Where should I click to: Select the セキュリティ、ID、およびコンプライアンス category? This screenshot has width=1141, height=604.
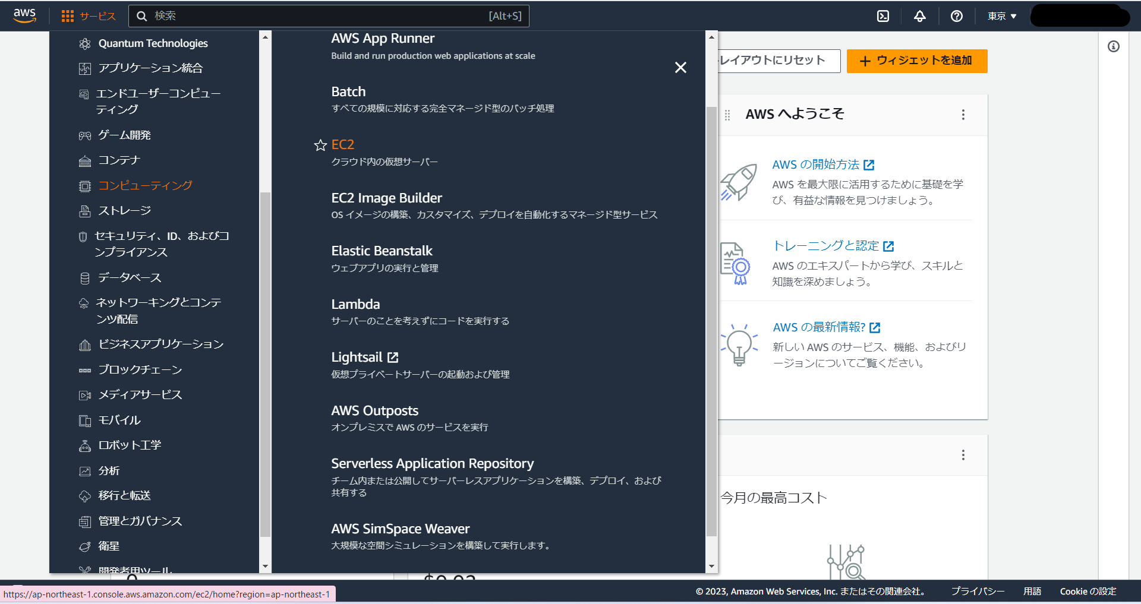tap(162, 244)
